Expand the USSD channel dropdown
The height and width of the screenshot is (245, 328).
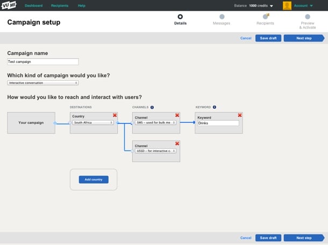click(x=155, y=151)
